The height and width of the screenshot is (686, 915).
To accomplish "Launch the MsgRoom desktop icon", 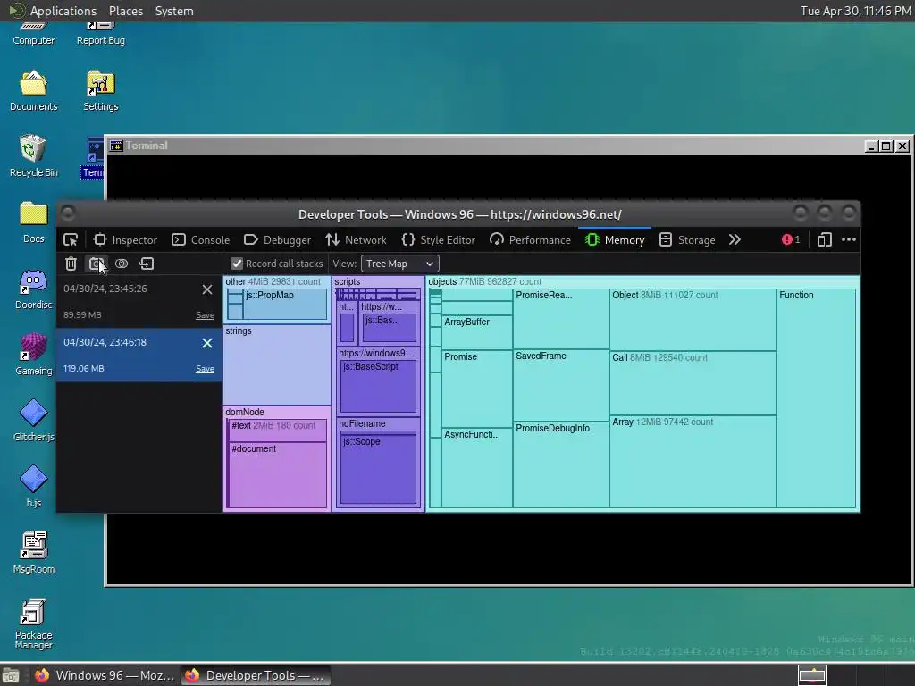I will click(33, 552).
